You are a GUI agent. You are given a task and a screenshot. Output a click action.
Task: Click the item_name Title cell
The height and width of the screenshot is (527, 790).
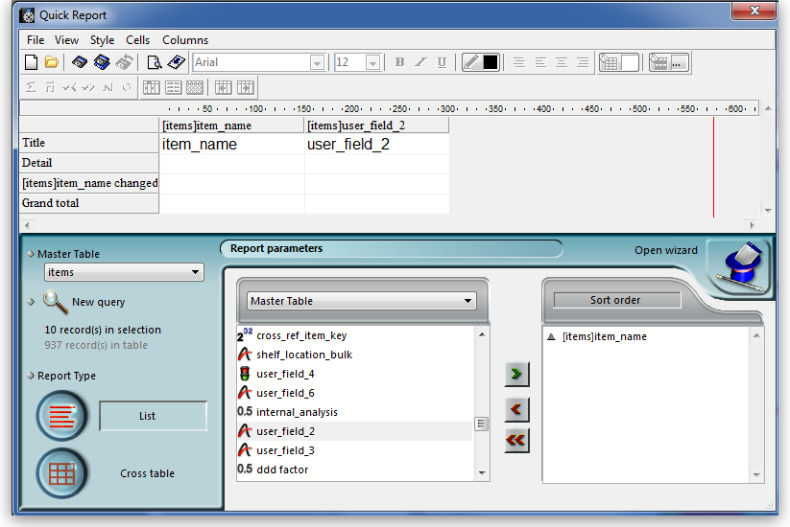click(231, 145)
